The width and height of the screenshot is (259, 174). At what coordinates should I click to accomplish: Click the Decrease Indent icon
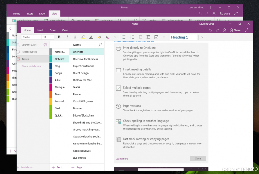click(x=140, y=37)
